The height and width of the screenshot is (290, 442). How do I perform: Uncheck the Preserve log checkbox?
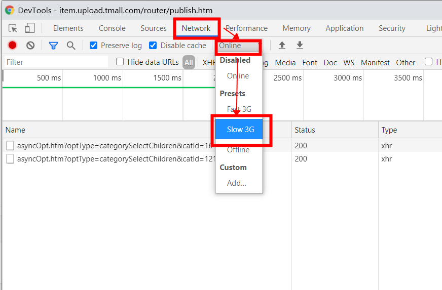93,46
